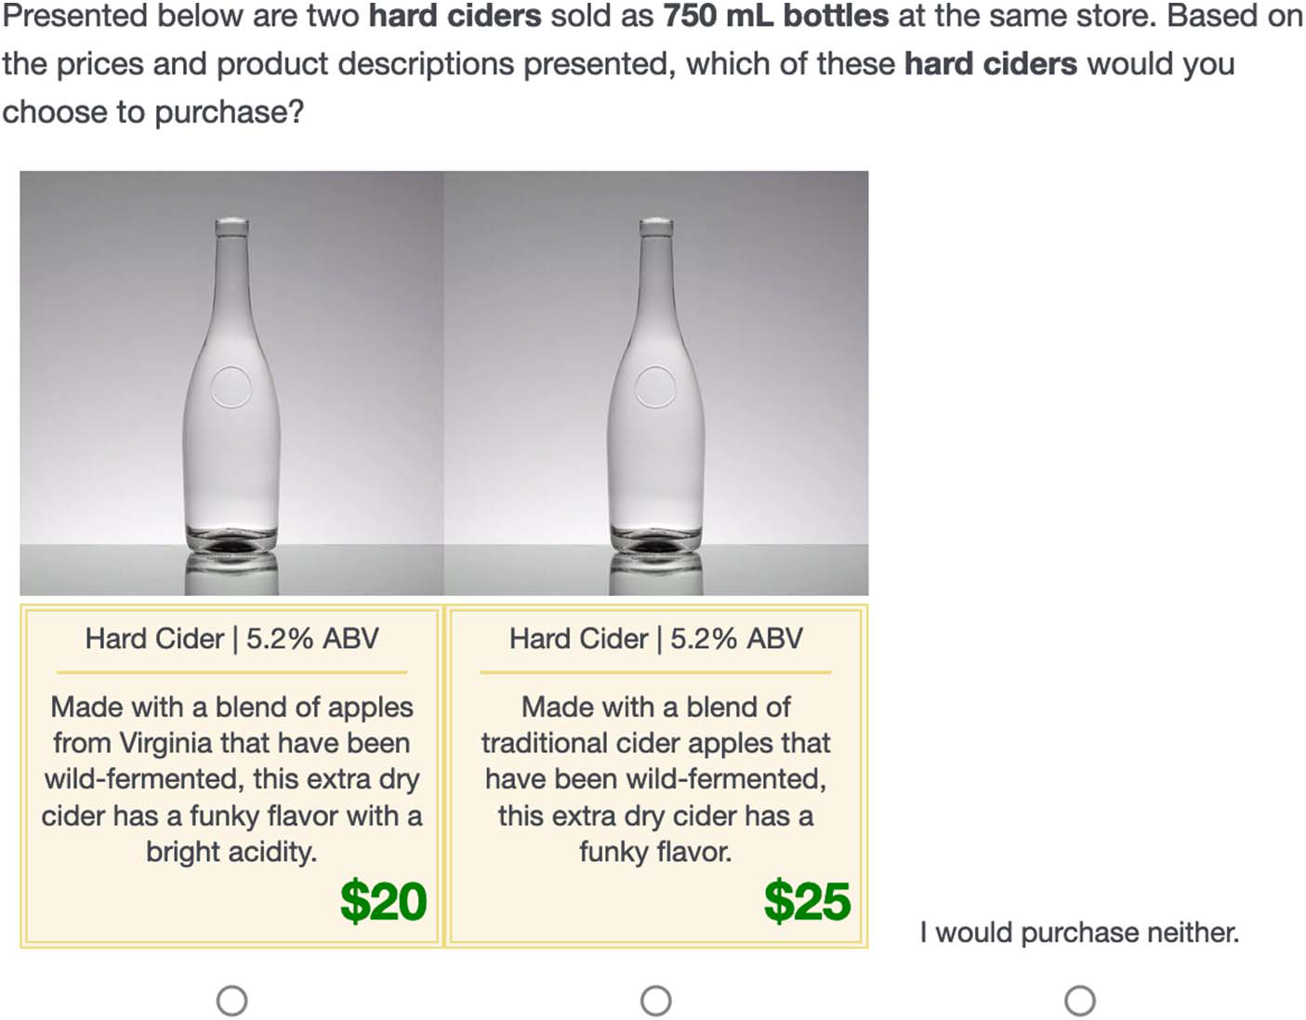This screenshot has width=1306, height=1020.
Task: Click the Virginia apples description text
Action: pos(231,778)
